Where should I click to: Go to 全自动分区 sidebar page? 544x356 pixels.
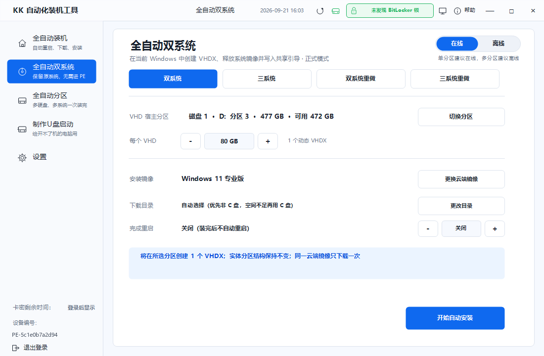[x=52, y=100]
